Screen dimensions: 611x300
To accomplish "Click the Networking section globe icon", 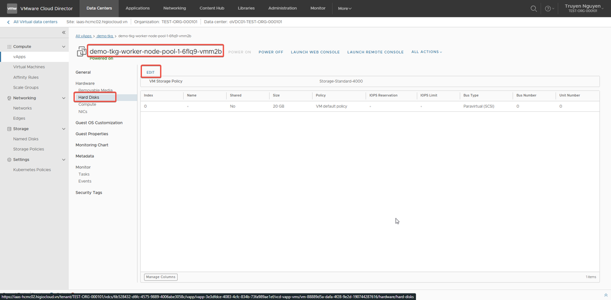I will [8, 98].
